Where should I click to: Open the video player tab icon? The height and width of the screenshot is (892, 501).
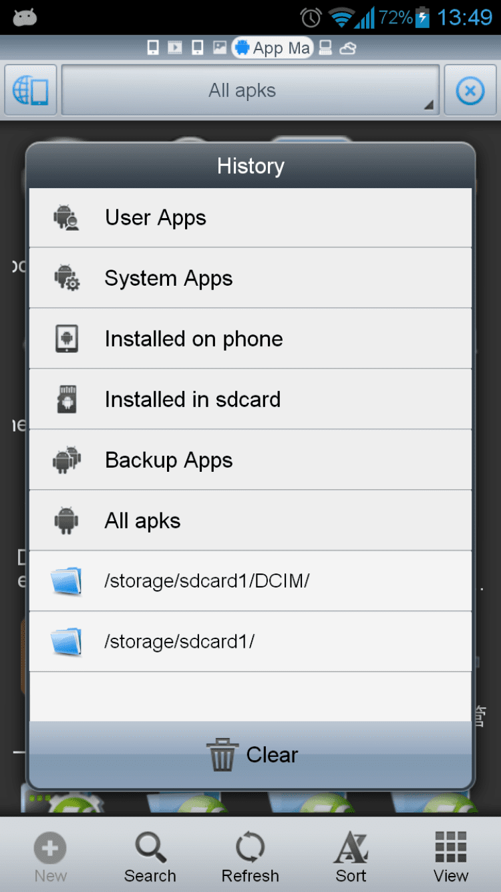coord(175,48)
